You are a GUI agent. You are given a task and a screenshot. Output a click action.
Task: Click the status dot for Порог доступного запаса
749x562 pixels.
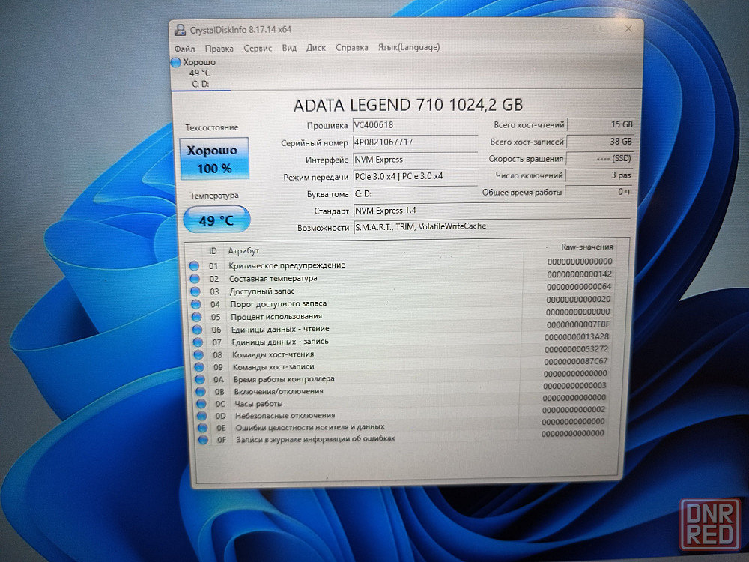[195, 304]
